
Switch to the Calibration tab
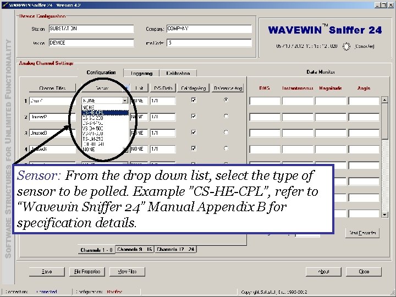click(x=178, y=73)
